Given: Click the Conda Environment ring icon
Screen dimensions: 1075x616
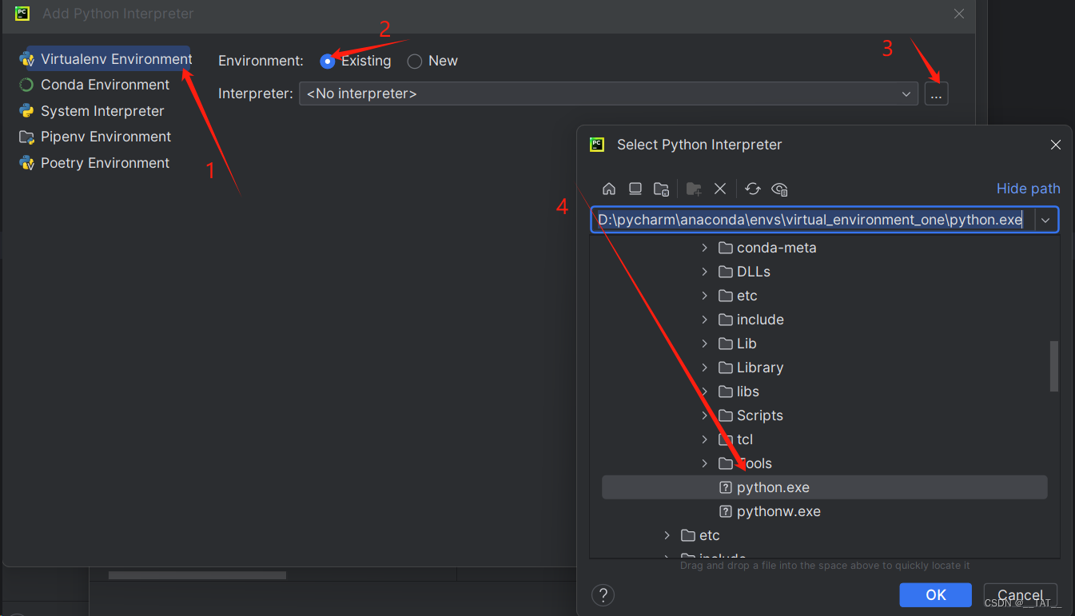Looking at the screenshot, I should click(x=26, y=85).
